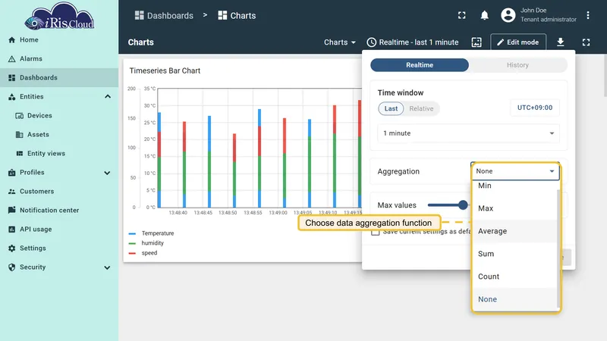The height and width of the screenshot is (341, 607).
Task: Click the Realtime - last 1 minute time window
Action: point(413,42)
